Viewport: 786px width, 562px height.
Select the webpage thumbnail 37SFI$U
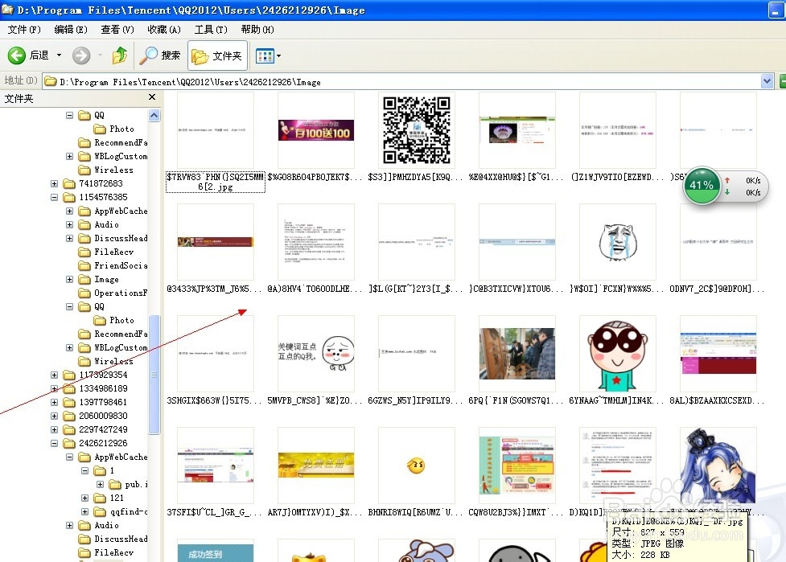coord(216,466)
